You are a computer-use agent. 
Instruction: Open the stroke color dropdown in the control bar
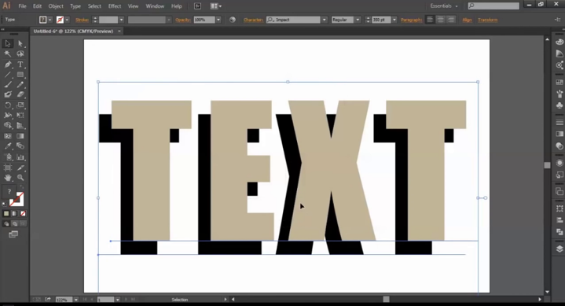point(67,20)
